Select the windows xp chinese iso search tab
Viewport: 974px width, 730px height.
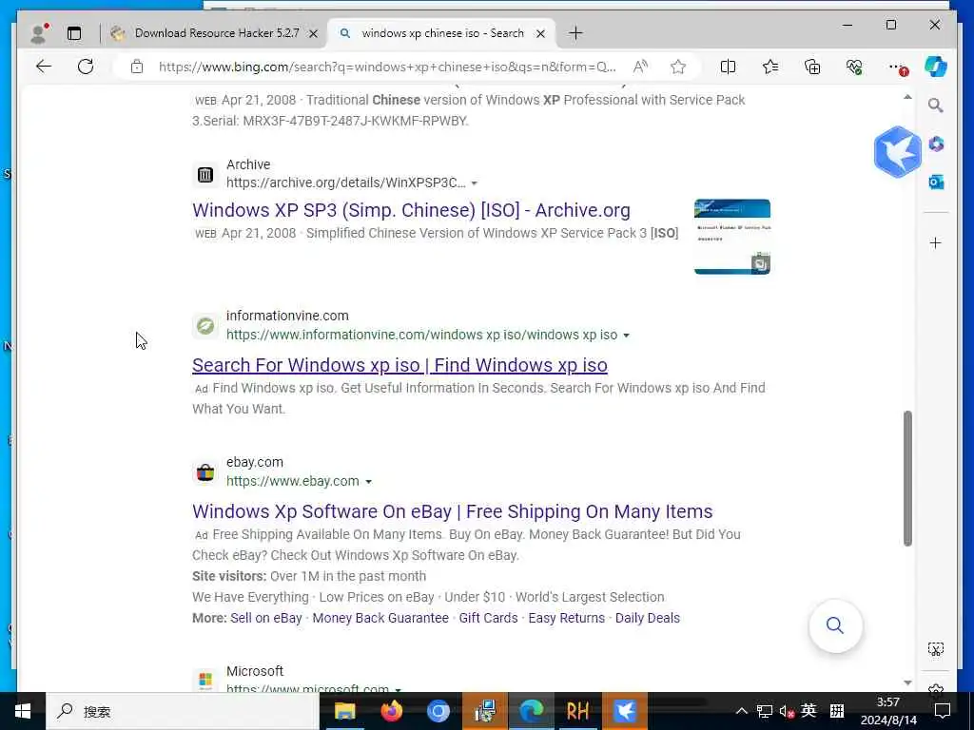441,33
